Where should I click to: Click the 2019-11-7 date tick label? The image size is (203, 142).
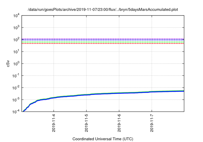pyautogui.click(x=152, y=123)
